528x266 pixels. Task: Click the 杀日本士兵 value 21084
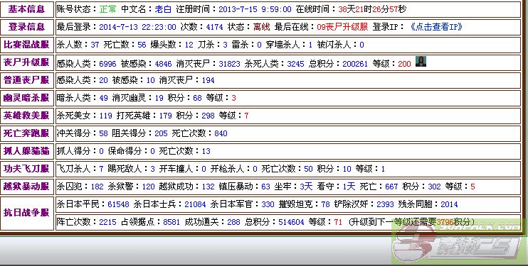[x=195, y=204]
